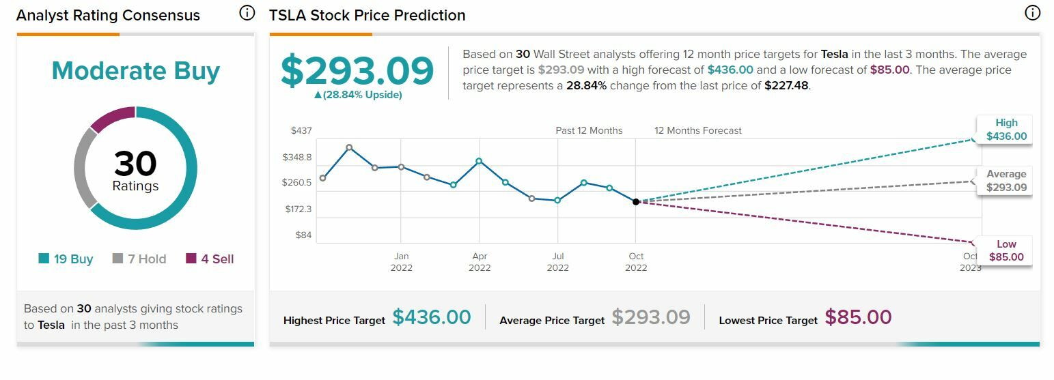This screenshot has height=380, width=1054.
Task: Click the Jul 2022 data point
Action: click(x=558, y=201)
